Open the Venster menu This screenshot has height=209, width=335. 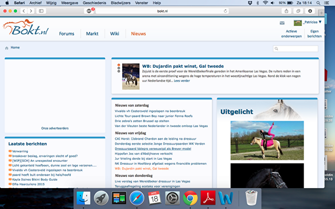point(142,3)
